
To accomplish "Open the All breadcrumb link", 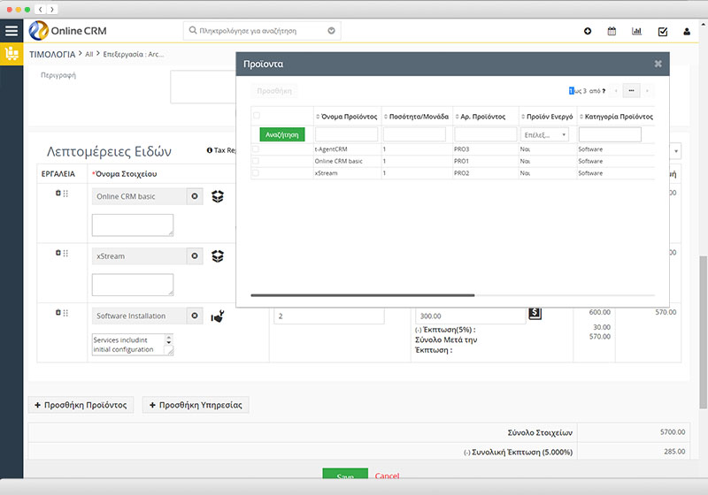I will pos(89,54).
